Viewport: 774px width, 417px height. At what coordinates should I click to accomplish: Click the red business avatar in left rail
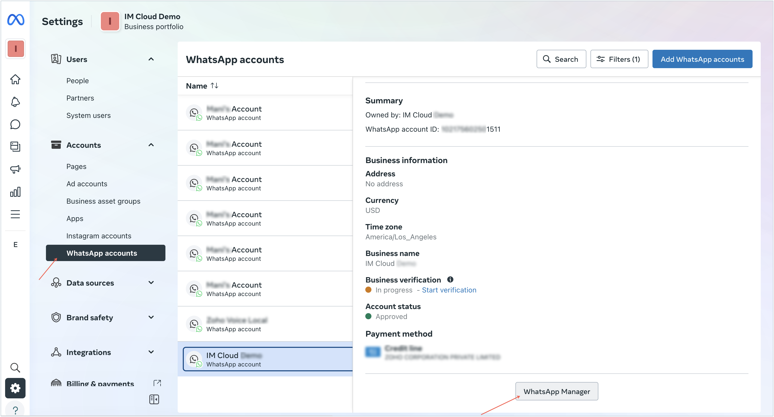(16, 49)
